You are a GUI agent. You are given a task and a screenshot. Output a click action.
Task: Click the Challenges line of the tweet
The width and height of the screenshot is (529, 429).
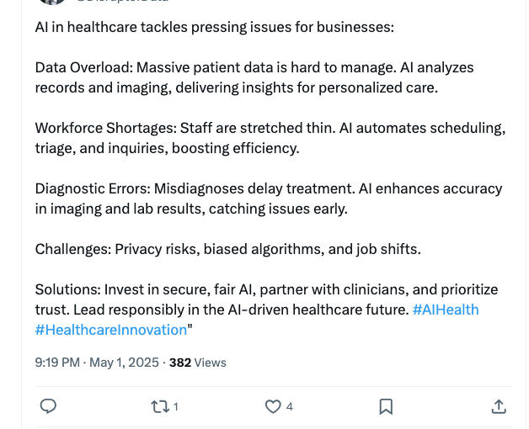[x=227, y=249]
